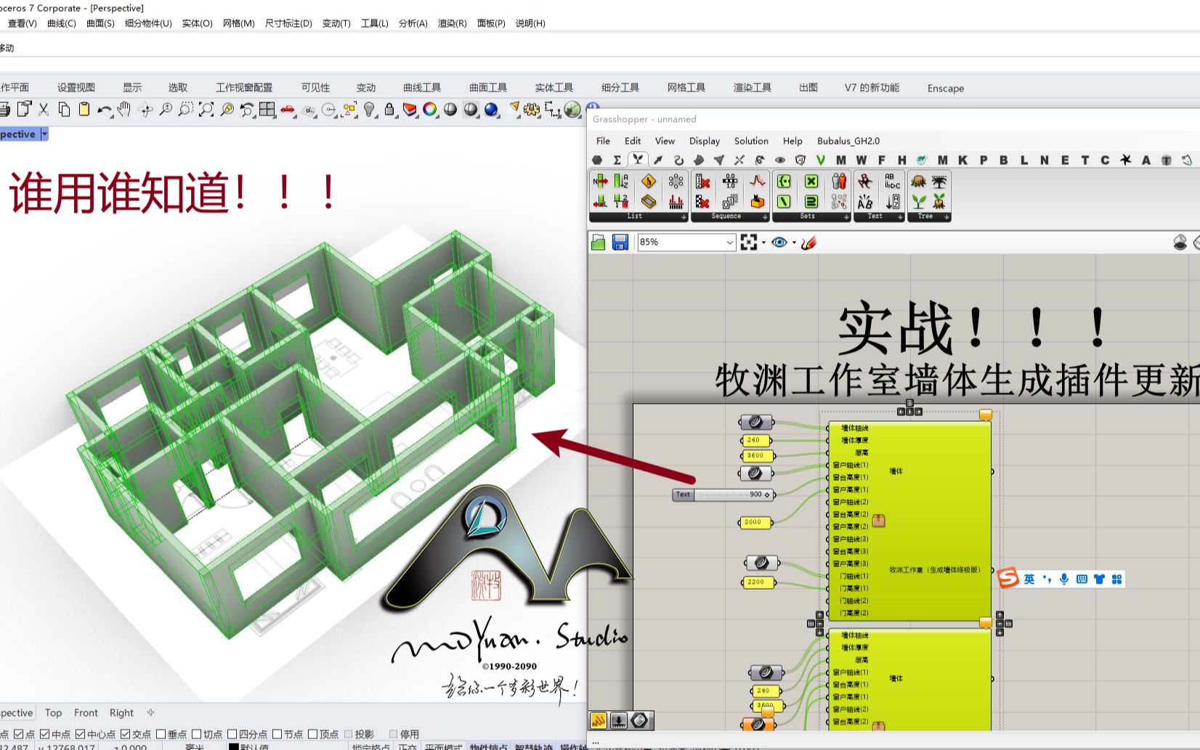Open the zoom extents dropdown arrow in Grasshopper
This screenshot has width=1200, height=750.
(x=763, y=242)
